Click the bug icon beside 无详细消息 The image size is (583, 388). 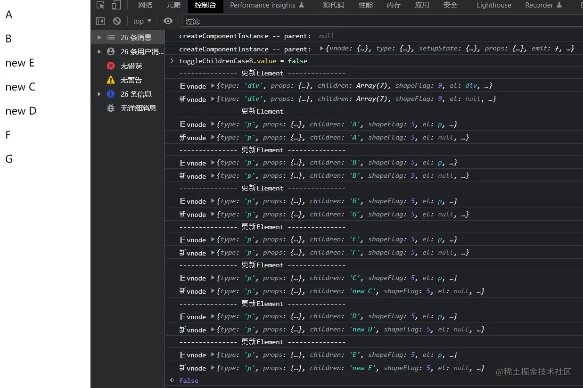(x=111, y=108)
